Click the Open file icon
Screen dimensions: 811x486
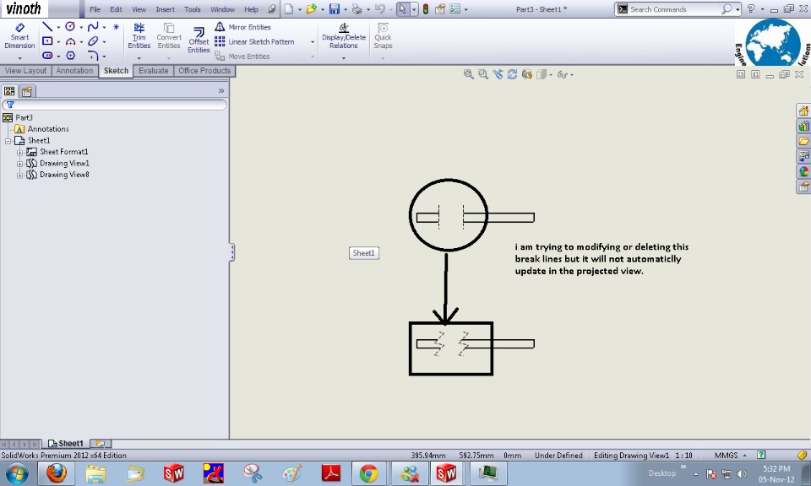311,8
